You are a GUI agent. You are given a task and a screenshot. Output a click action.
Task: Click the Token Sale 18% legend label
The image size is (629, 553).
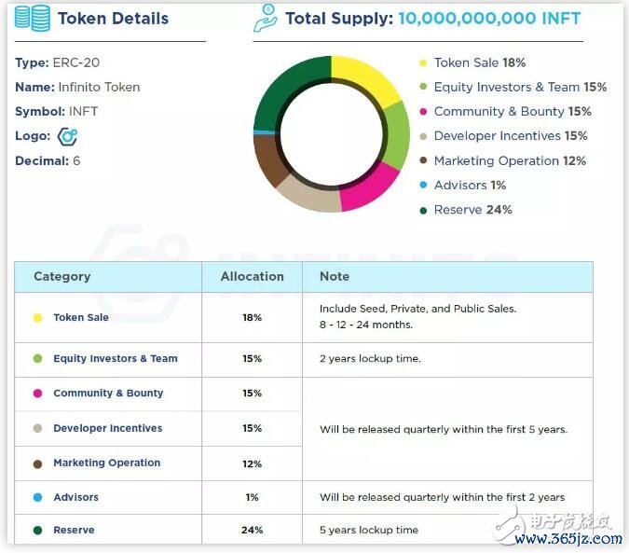[x=480, y=63]
